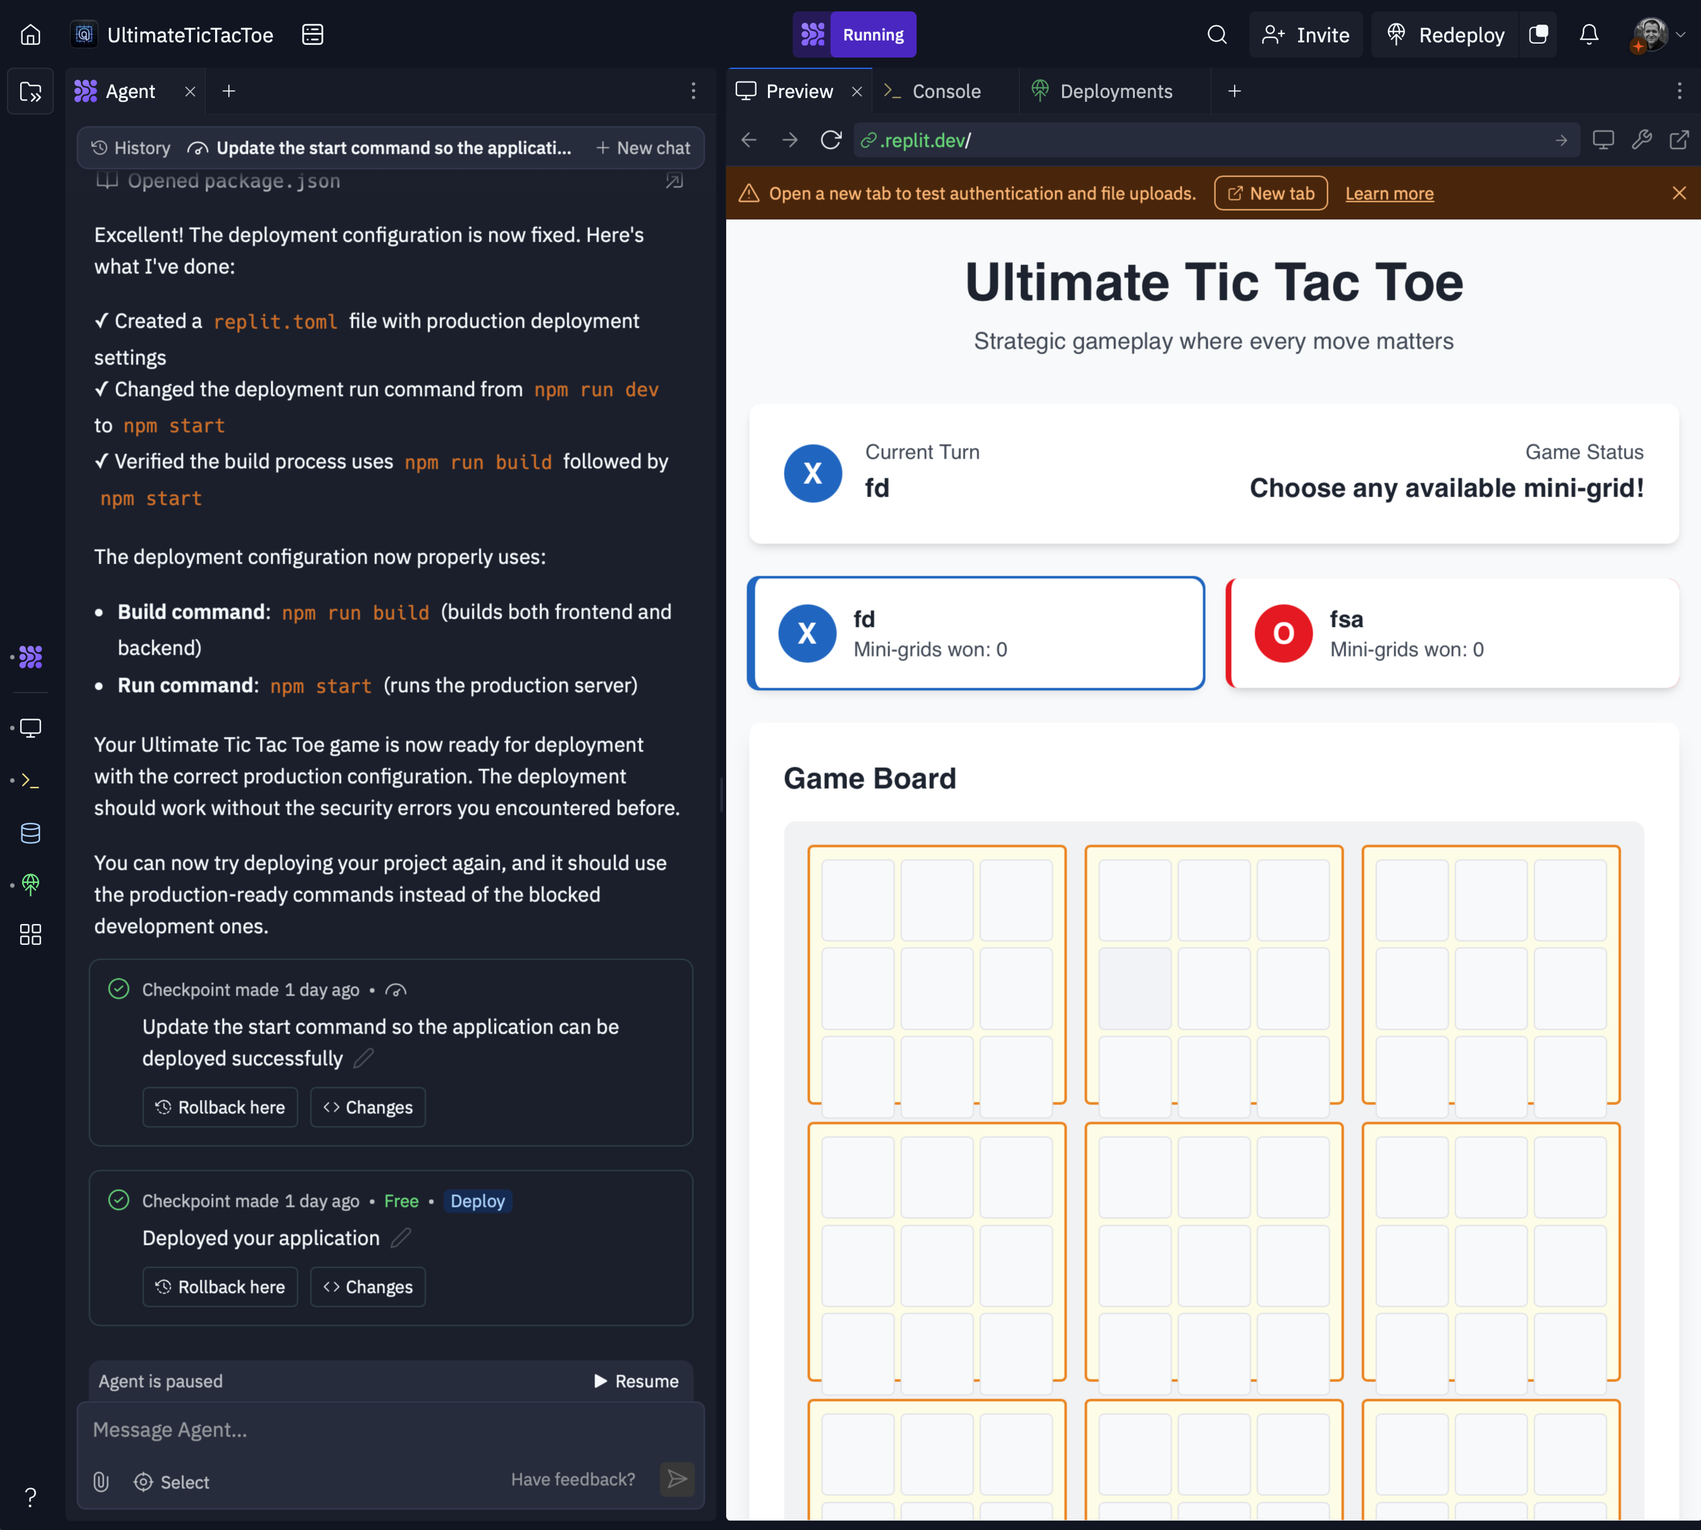This screenshot has height=1530, width=1701.
Task: Open the Console shell icon in sidebar
Action: click(x=30, y=780)
